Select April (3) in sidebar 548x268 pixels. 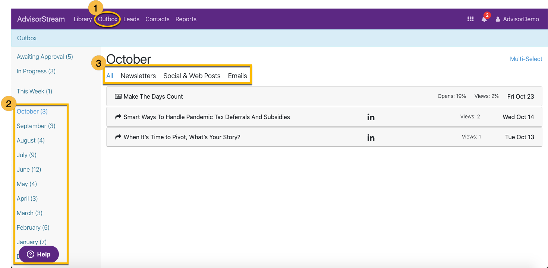(27, 198)
